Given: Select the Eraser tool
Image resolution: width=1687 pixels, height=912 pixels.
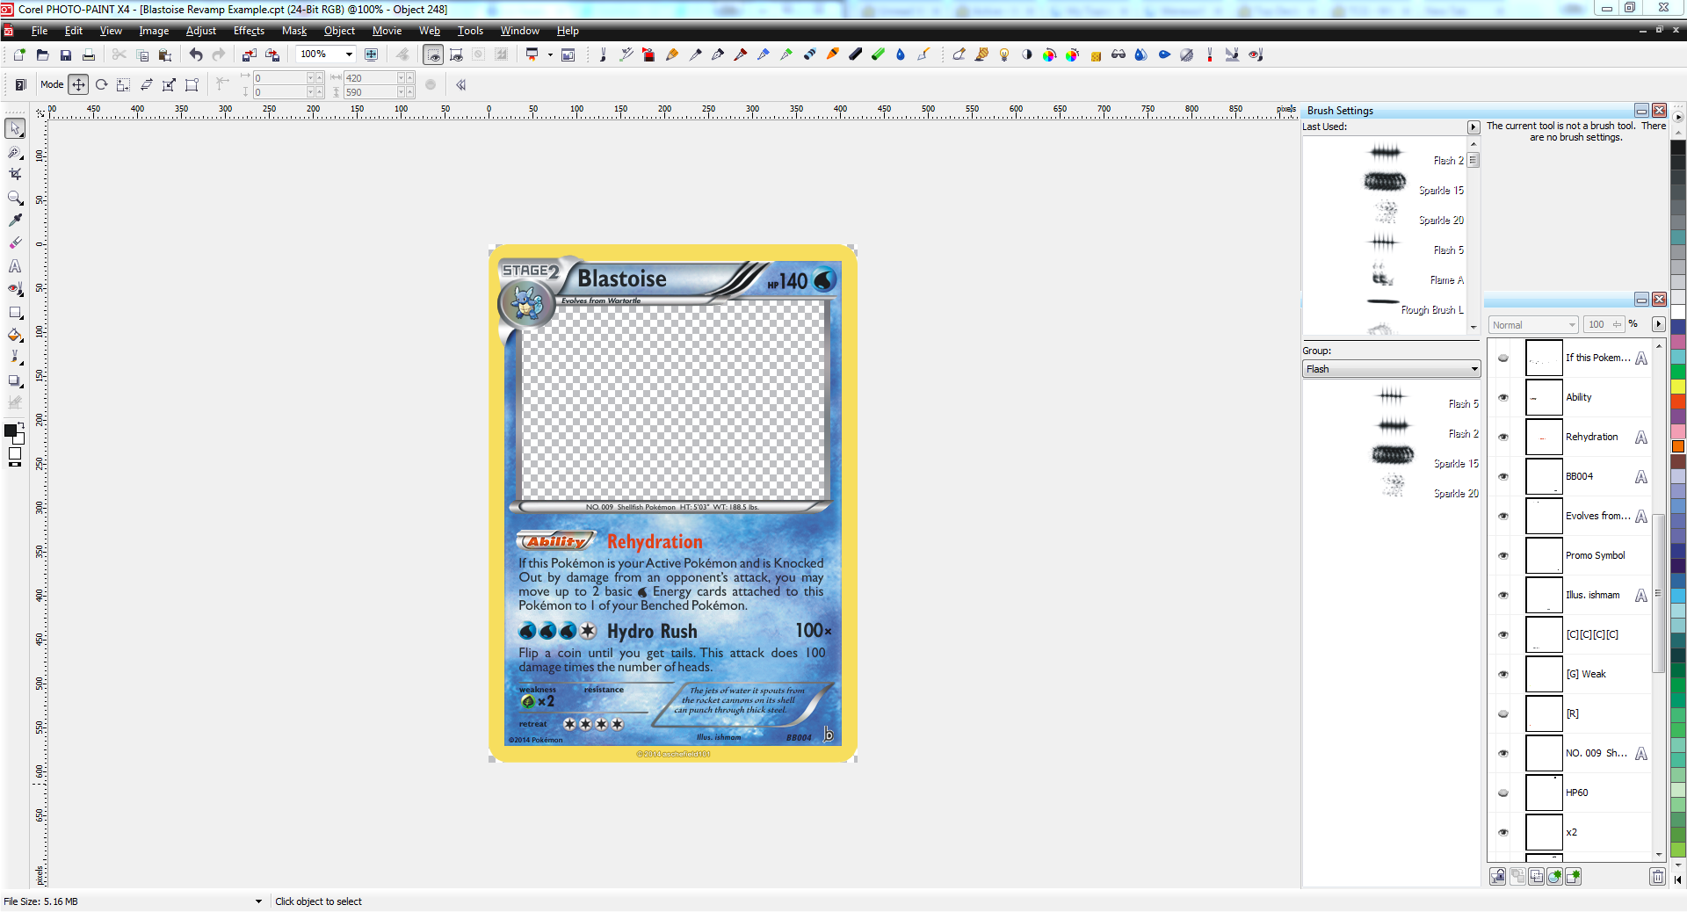Looking at the screenshot, I should pyautogui.click(x=16, y=243).
